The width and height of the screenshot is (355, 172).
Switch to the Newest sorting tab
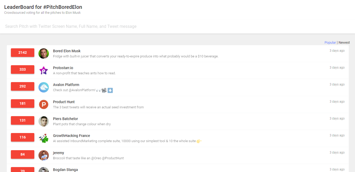point(344,42)
